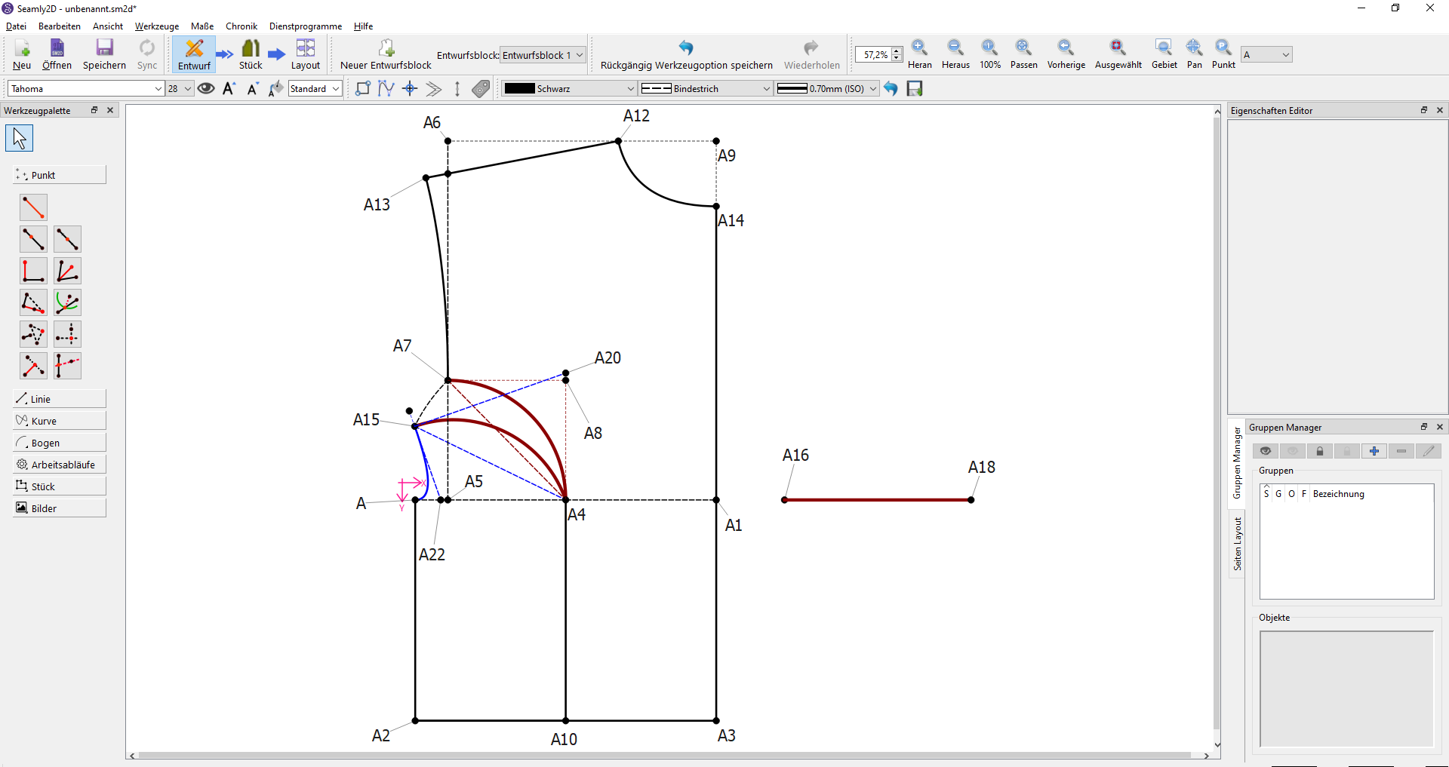Viewport: 1449px width, 767px height.
Task: Switch to the Seiten Layout tab
Action: click(1237, 544)
